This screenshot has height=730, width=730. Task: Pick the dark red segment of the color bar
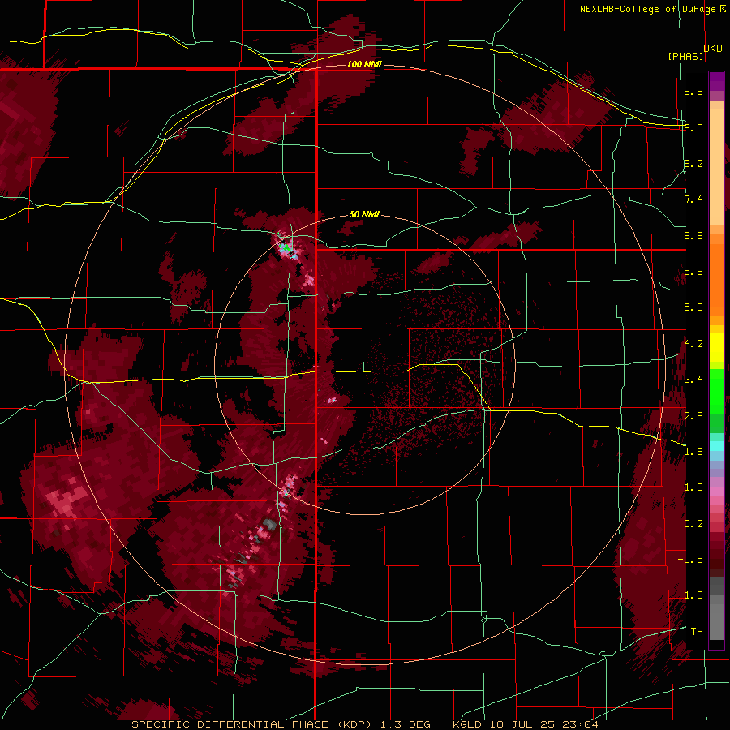(x=716, y=554)
